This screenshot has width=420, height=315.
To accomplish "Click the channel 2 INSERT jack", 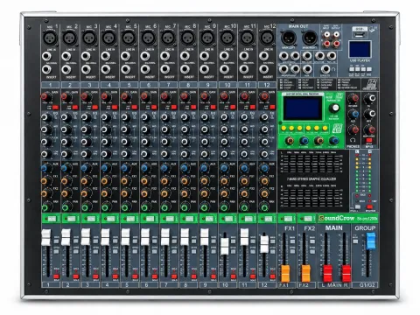I will point(66,69).
